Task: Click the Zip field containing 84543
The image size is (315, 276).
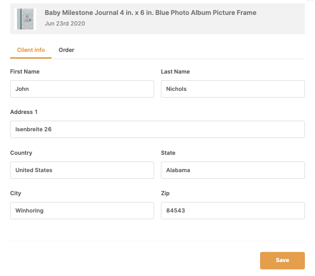Action: coord(233,211)
